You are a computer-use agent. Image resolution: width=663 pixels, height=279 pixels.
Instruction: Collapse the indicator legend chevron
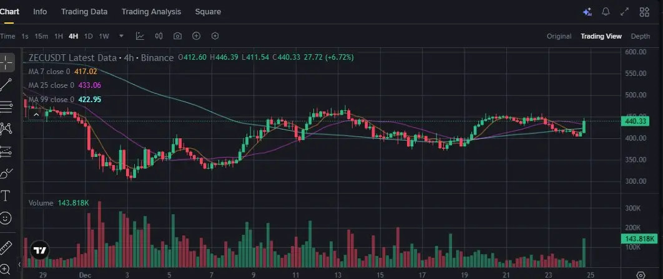click(36, 114)
